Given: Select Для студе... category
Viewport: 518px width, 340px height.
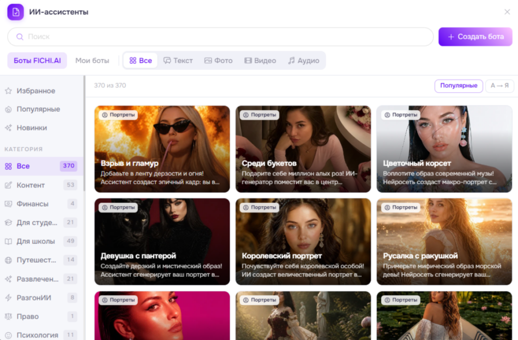Looking at the screenshot, I should [x=41, y=223].
